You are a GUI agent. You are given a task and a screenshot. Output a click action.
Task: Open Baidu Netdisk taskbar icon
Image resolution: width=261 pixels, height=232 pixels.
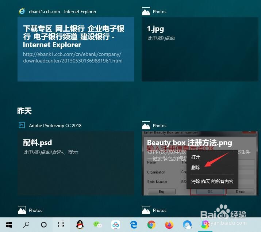tap(116, 225)
